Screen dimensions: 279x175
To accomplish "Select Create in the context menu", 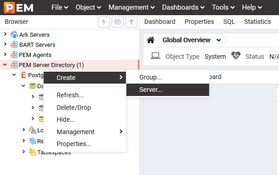I will [x=85, y=78].
